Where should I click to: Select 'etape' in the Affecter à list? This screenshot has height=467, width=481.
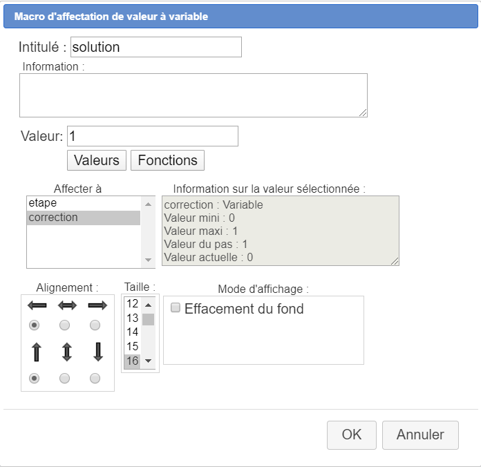pos(83,203)
